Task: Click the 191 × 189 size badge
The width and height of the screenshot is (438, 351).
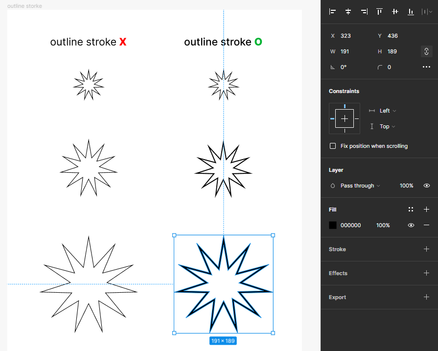Action: click(223, 341)
